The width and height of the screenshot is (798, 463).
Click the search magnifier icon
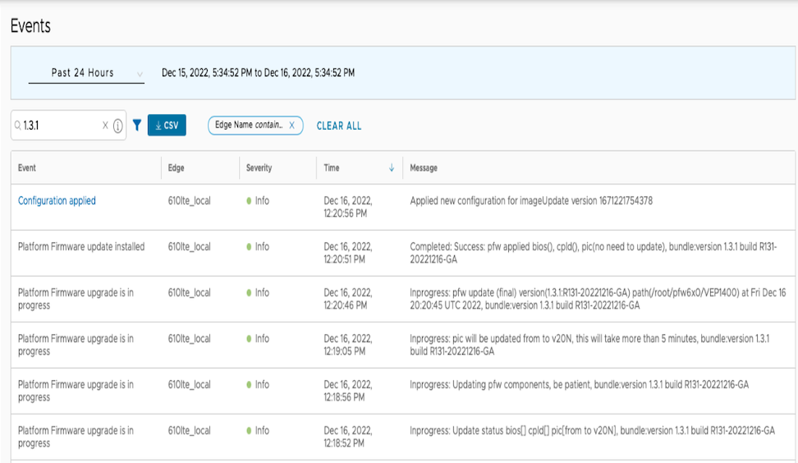coord(18,126)
